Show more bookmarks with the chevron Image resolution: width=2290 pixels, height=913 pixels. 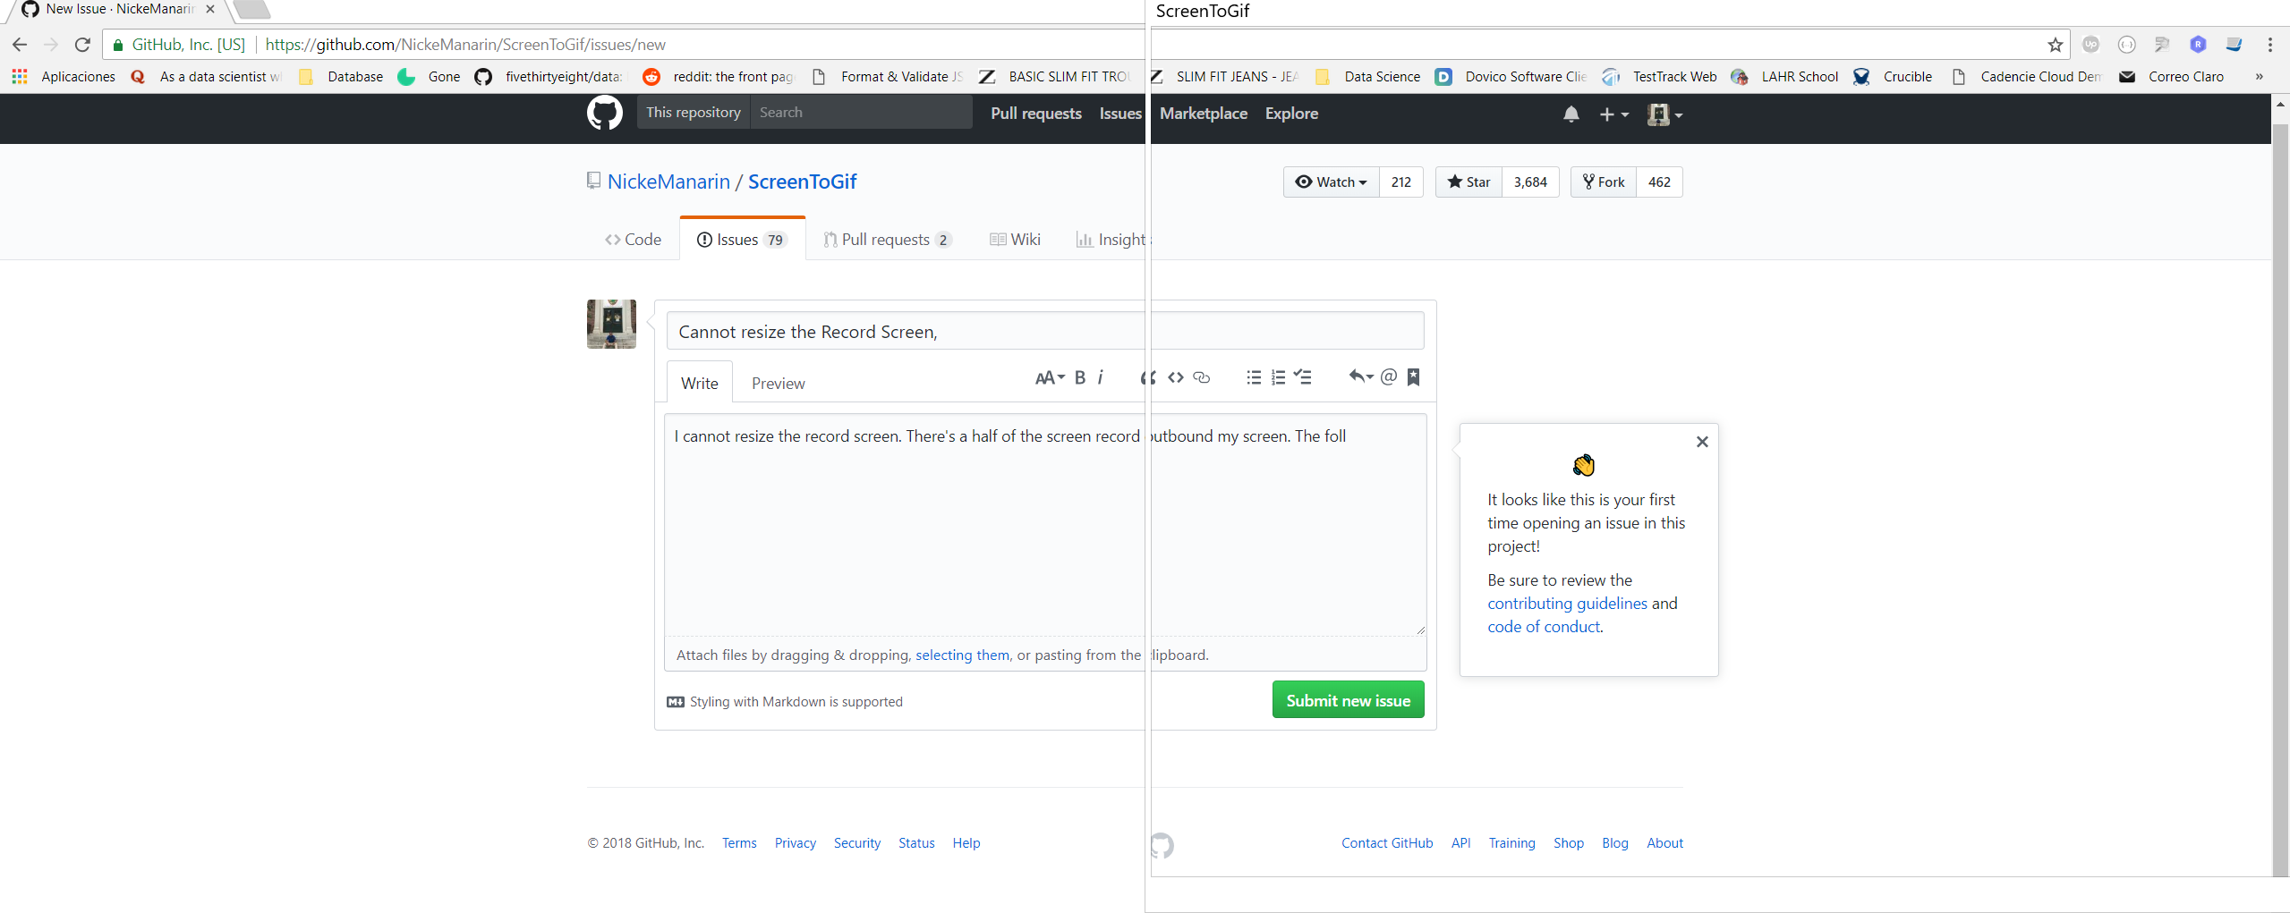[2259, 77]
